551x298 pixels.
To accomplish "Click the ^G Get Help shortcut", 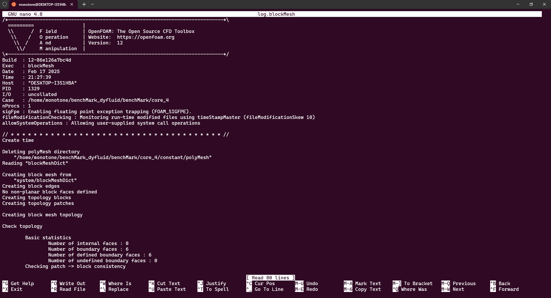I will 18,283.
